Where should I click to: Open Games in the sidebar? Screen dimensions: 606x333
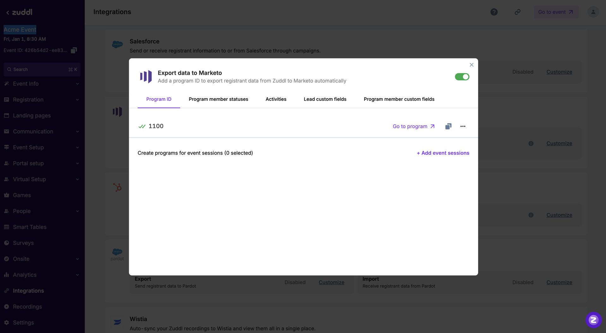pyautogui.click(x=22, y=195)
